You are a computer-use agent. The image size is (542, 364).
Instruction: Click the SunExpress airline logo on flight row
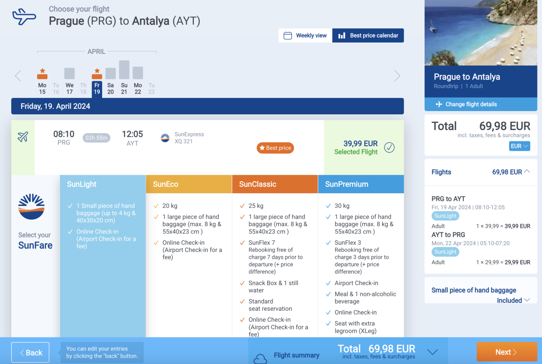coord(165,138)
